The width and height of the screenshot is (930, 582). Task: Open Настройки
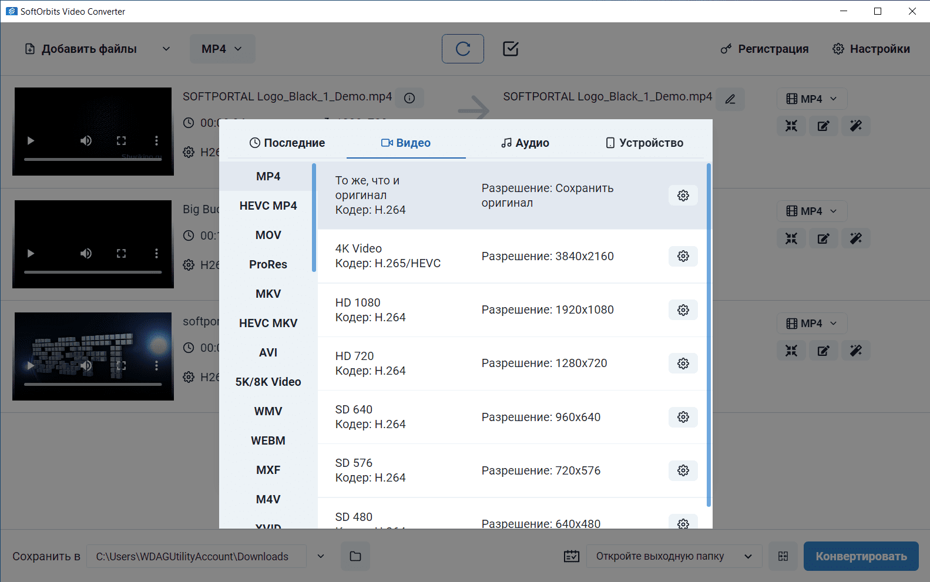coord(871,49)
